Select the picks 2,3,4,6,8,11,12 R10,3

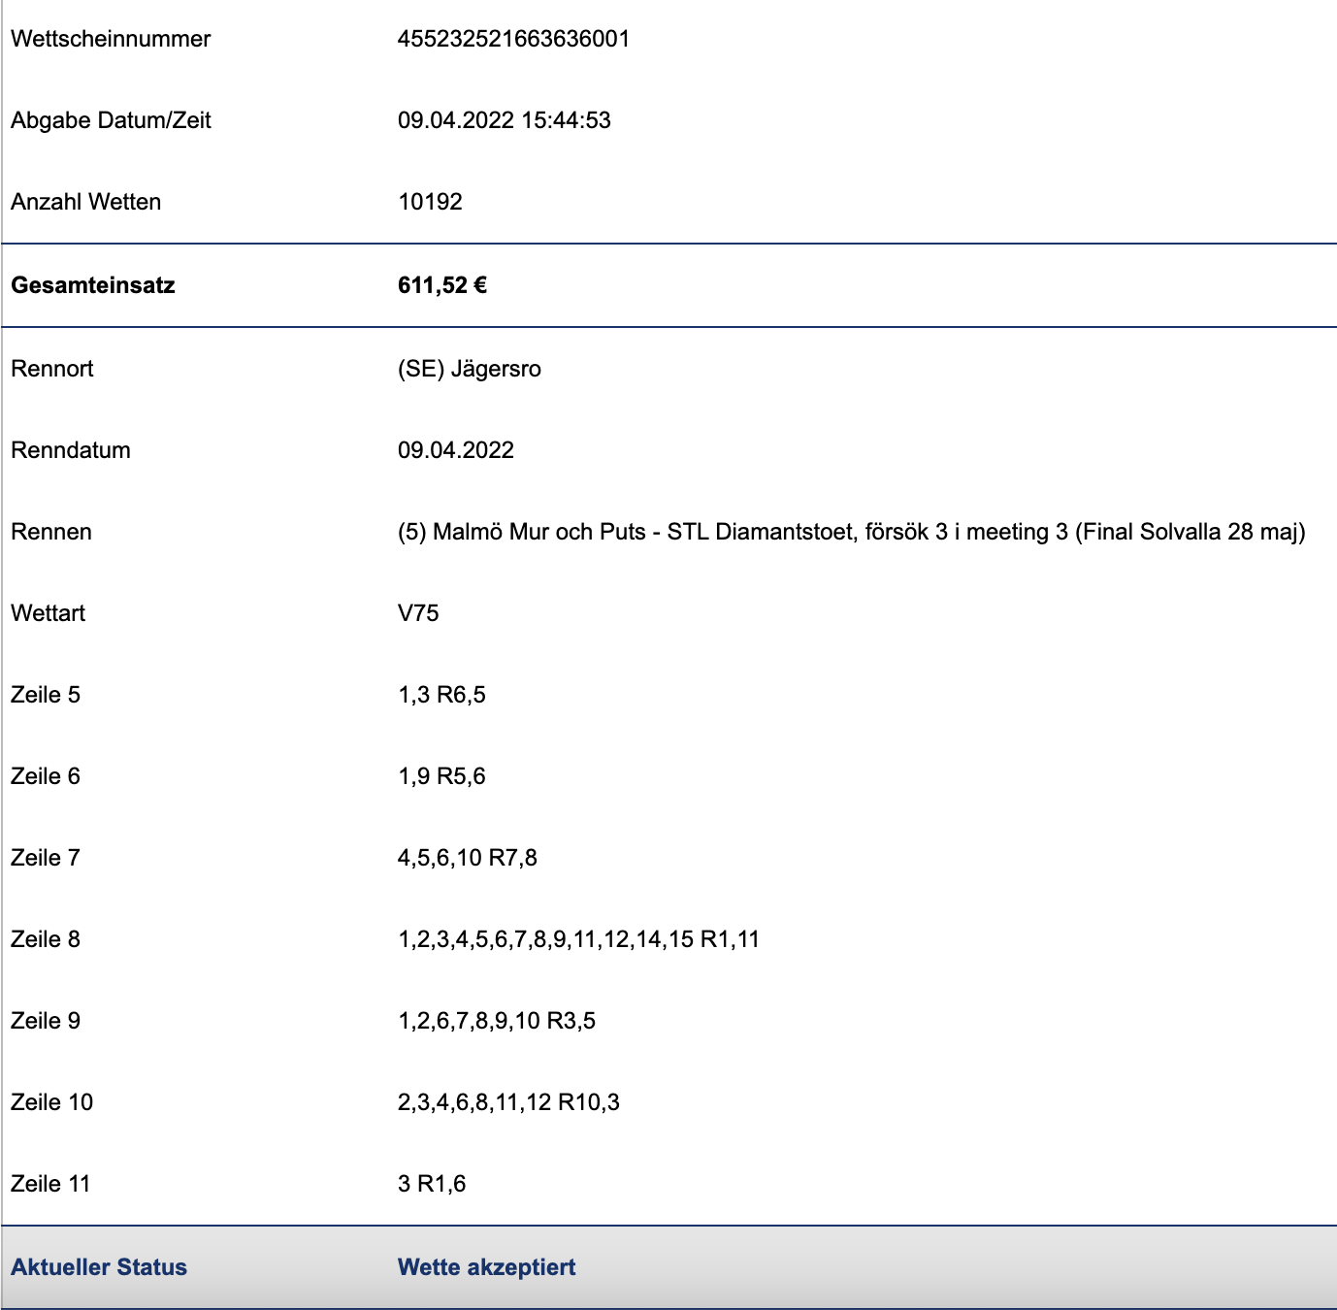[x=508, y=1102]
